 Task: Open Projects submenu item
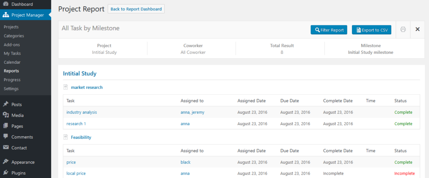tap(11, 27)
